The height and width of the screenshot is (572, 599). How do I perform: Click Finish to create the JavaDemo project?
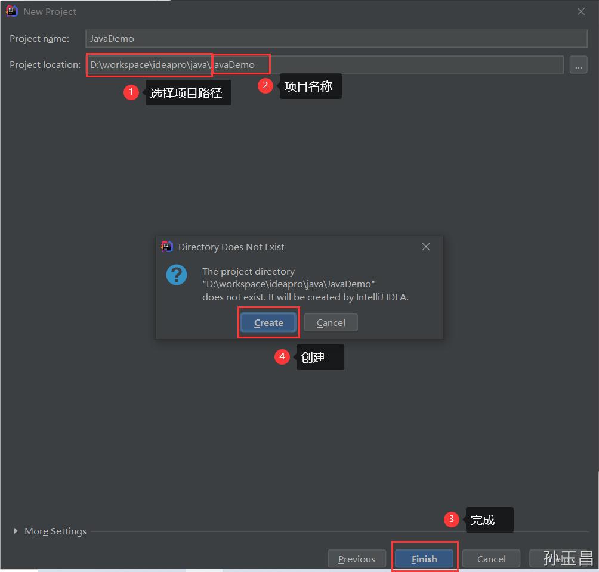[x=424, y=558]
